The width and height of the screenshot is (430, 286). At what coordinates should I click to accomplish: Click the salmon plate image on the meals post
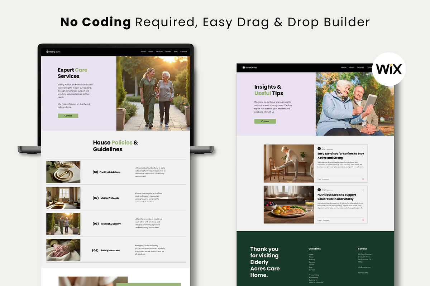coord(289,204)
